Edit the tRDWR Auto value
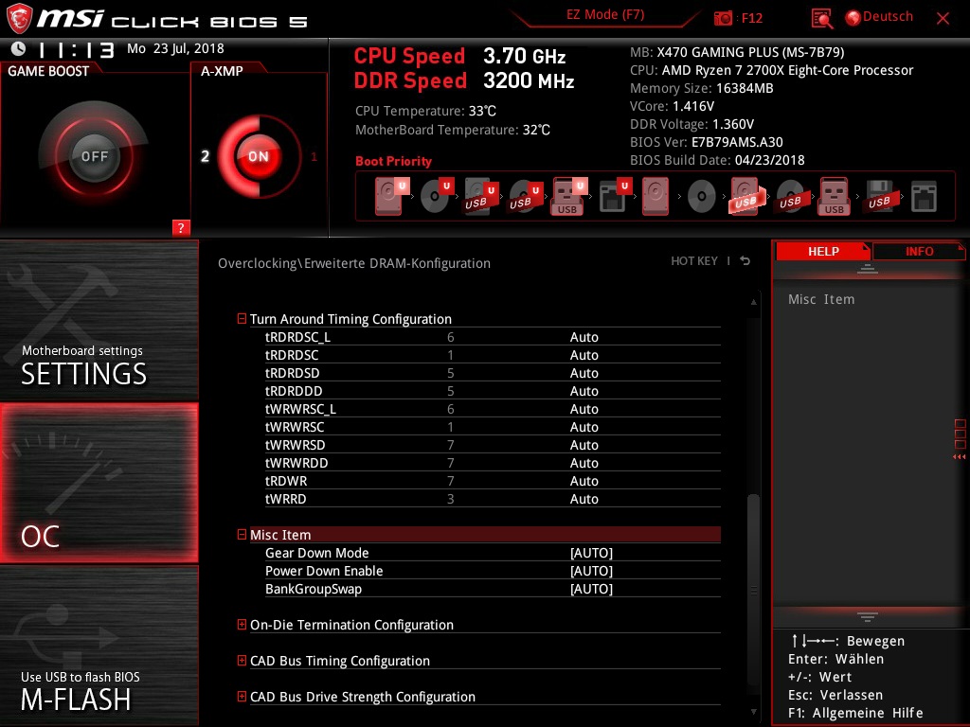970x727 pixels. point(584,480)
